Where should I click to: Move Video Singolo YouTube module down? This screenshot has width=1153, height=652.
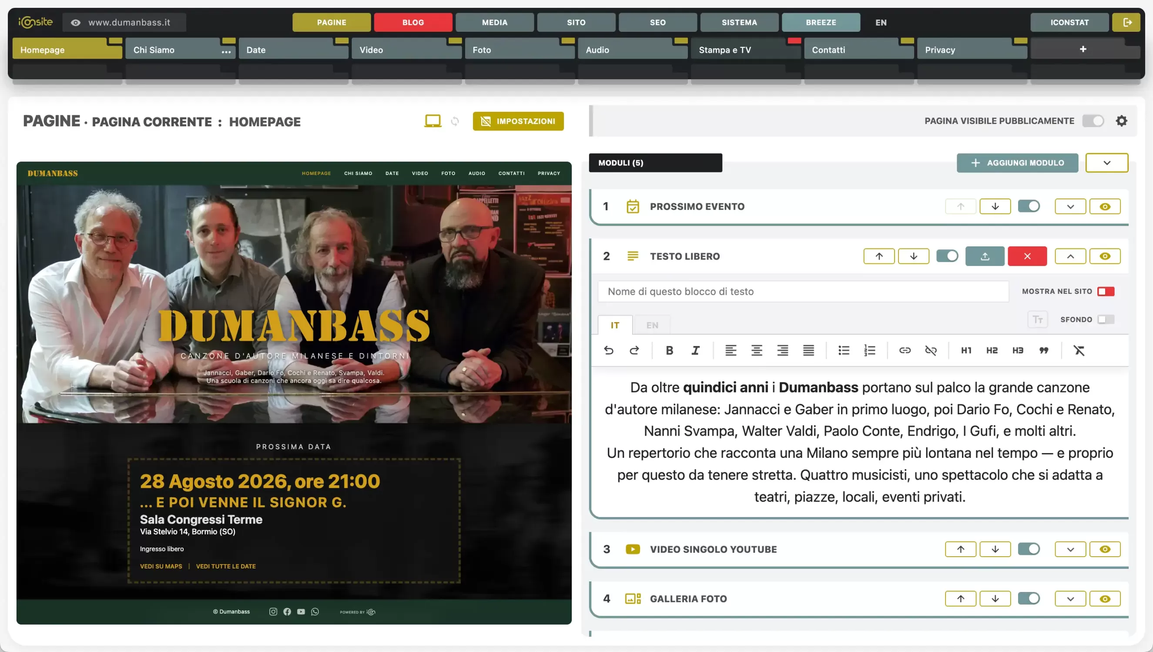pyautogui.click(x=995, y=549)
